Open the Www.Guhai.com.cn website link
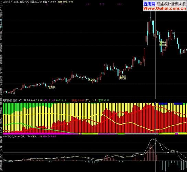This screenshot has width=187, height=172. pyautogui.click(x=165, y=8)
